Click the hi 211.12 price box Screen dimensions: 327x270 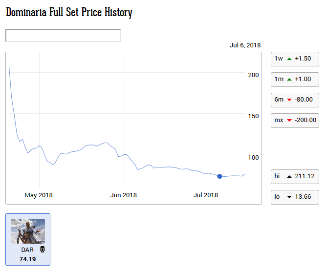pyautogui.click(x=295, y=176)
